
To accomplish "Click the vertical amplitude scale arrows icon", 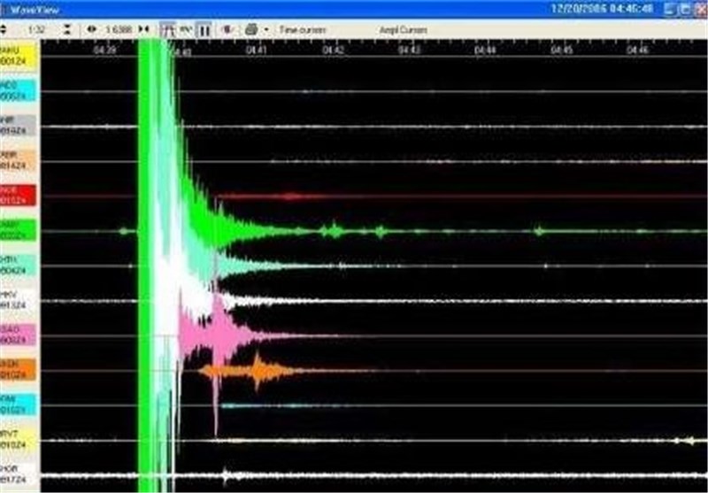I will 4,29.
